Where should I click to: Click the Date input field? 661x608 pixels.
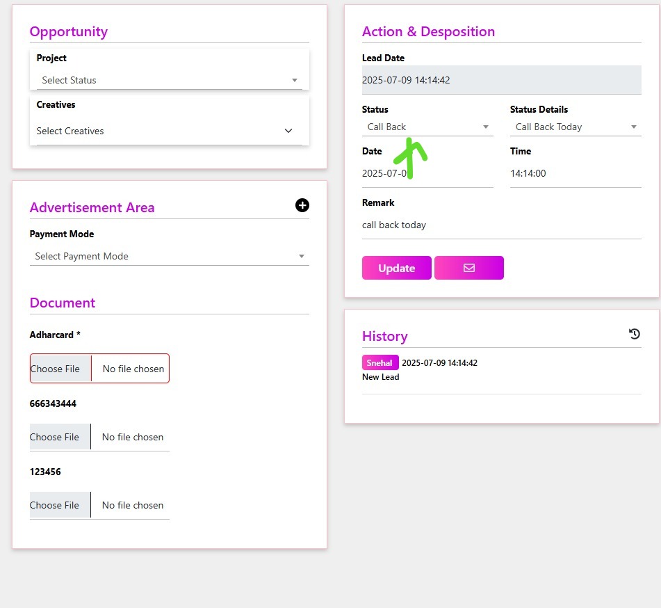pos(427,173)
